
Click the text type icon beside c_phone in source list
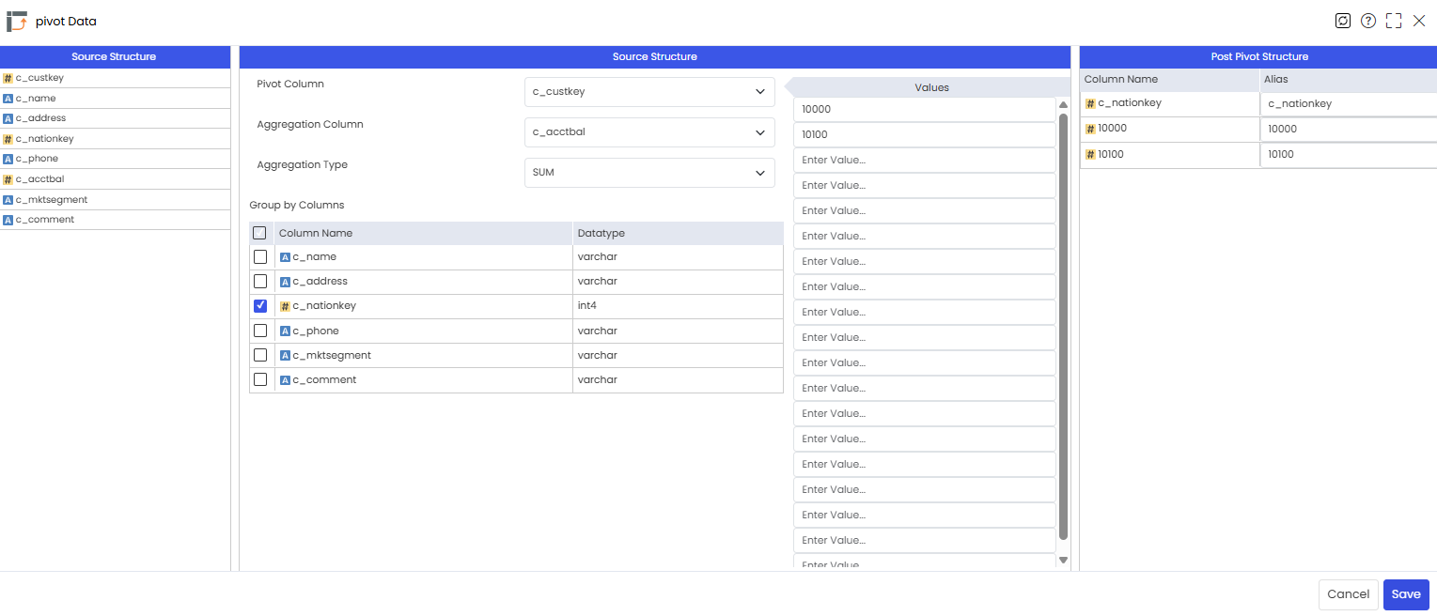pyautogui.click(x=8, y=160)
